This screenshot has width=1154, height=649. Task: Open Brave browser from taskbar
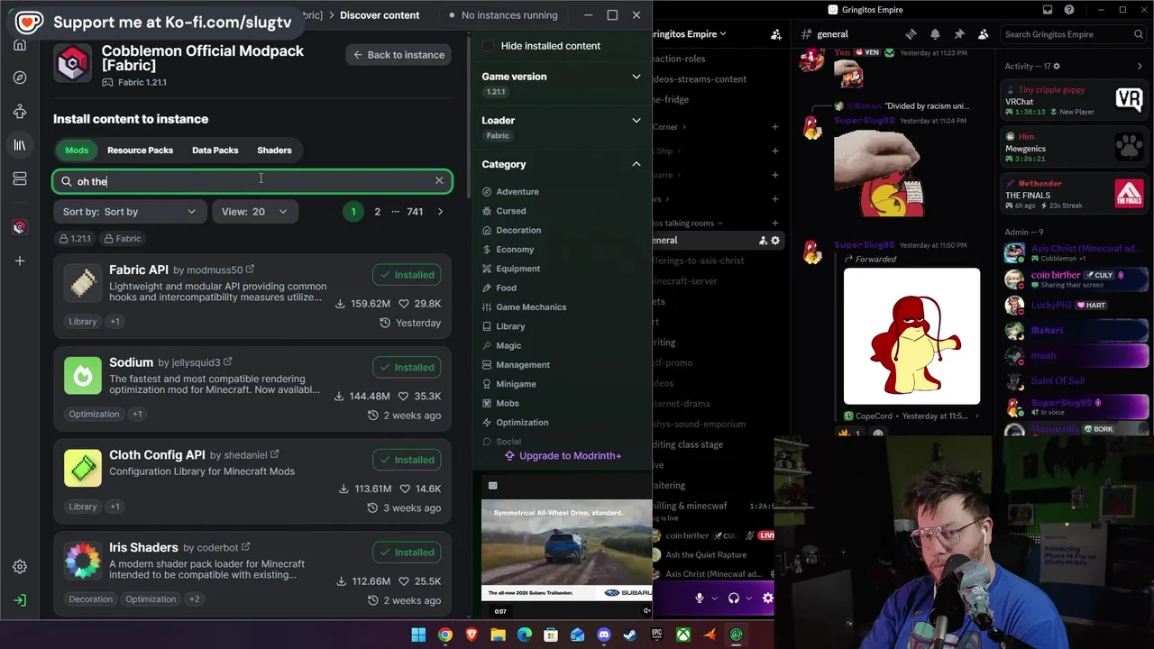click(472, 635)
